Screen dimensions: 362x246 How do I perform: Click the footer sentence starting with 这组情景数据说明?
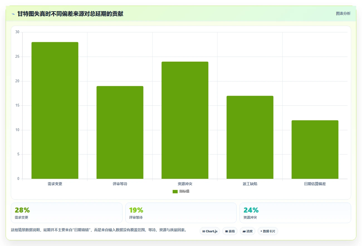coord(99,230)
